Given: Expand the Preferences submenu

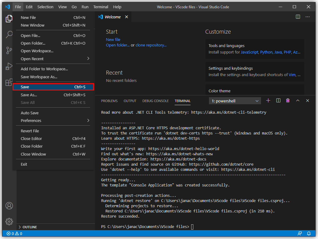Looking at the screenshot, I should 53,121.
